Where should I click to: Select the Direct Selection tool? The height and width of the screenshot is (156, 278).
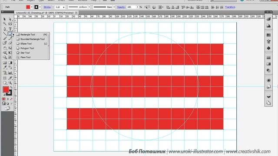tap(10, 19)
